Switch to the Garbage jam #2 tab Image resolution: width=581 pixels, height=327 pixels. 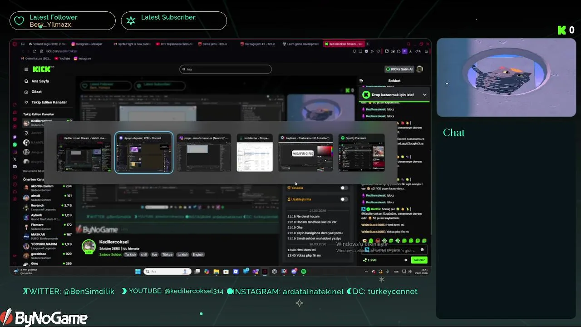click(259, 44)
